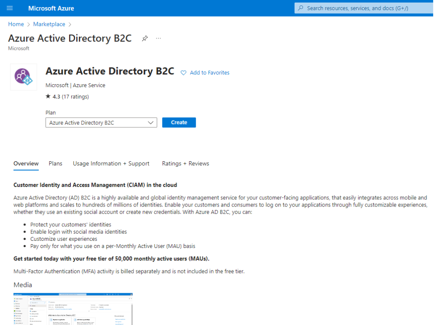Click 'Protect your customers' identities' bullet
The height and width of the screenshot is (325, 434).
(71, 225)
